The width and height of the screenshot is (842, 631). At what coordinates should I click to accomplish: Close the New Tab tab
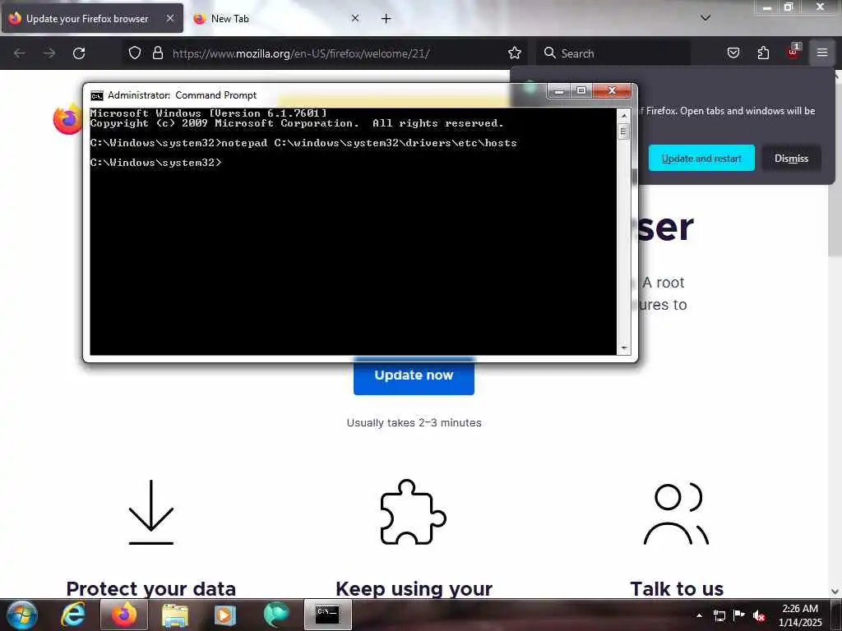pos(355,18)
